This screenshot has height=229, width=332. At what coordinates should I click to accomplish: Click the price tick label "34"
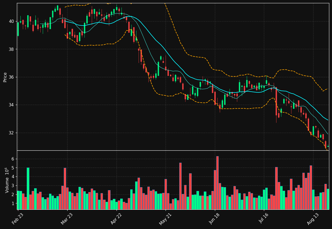coord(11,105)
